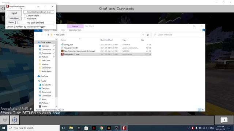234x131 pixels.
Task: Open Minecraft keyboard toggle button
Action: [5, 120]
